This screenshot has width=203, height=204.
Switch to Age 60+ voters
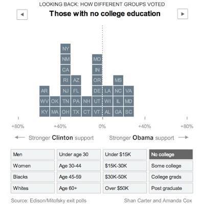point(79,188)
